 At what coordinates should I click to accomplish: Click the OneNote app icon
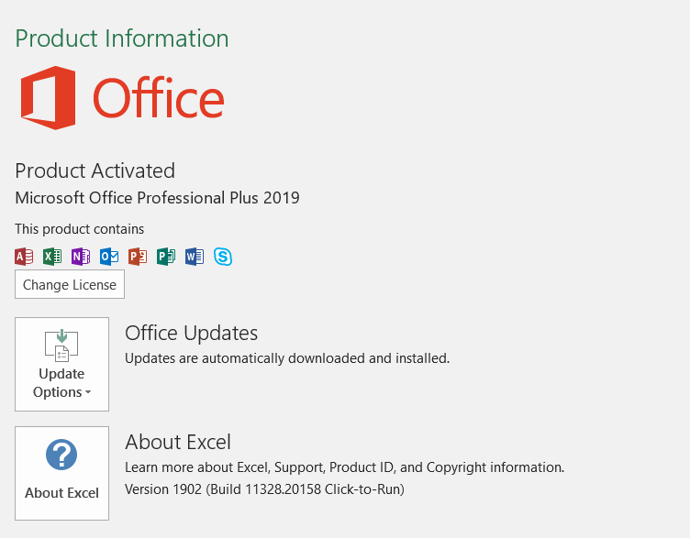tap(81, 257)
